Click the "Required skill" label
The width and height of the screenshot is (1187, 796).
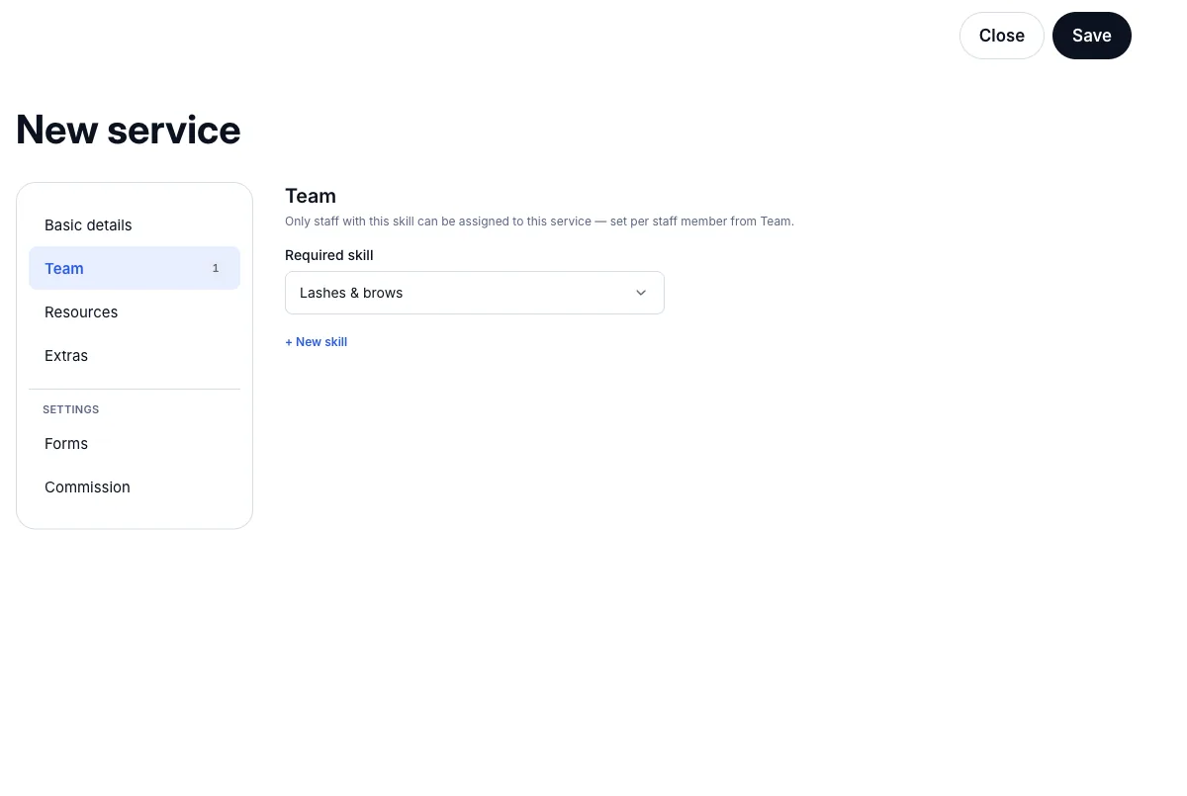click(329, 255)
